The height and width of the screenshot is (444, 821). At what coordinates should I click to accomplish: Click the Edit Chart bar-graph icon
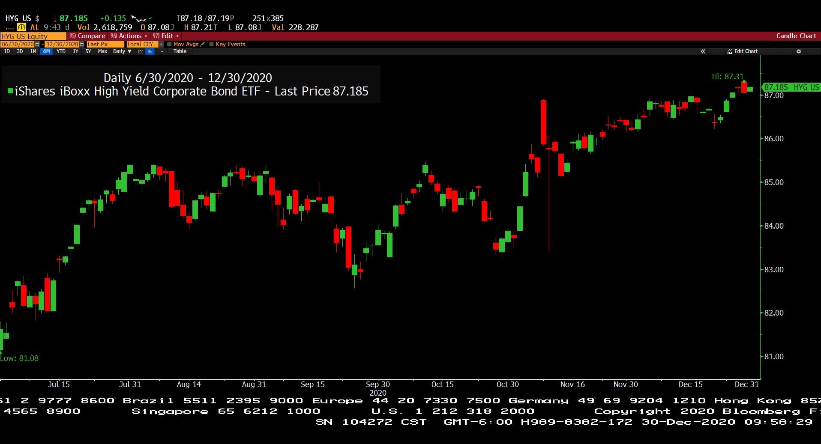pos(729,51)
